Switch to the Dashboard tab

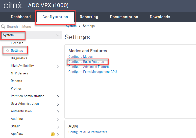[21, 17]
